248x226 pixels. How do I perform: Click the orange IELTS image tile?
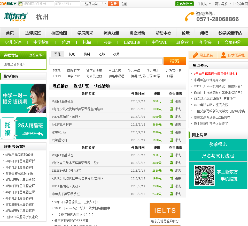165,210
